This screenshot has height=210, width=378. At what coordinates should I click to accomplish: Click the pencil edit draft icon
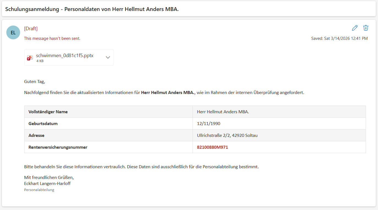(355, 28)
